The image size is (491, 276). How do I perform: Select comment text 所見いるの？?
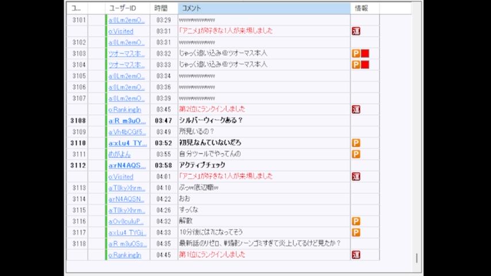(197, 132)
